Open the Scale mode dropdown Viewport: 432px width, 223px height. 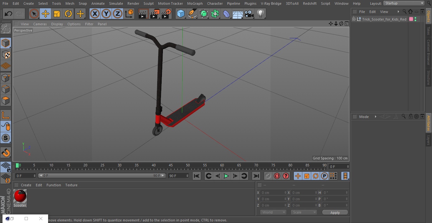click(x=304, y=212)
